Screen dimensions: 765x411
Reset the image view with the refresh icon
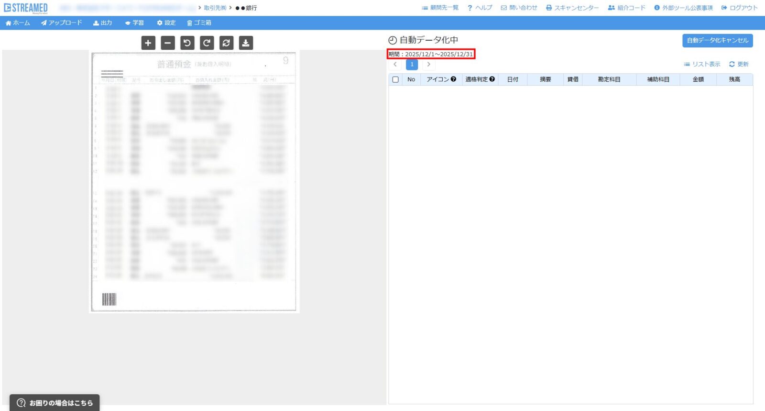tap(226, 43)
